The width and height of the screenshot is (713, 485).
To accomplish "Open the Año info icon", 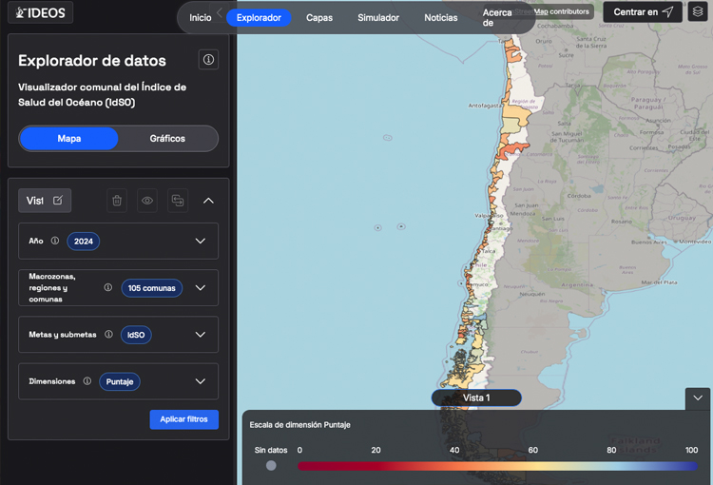I will coord(55,241).
